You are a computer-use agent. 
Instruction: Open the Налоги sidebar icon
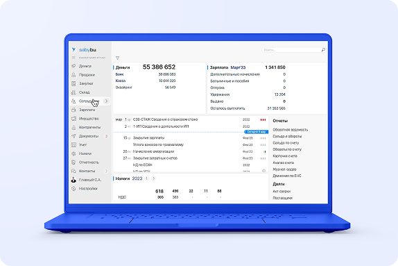(73, 153)
